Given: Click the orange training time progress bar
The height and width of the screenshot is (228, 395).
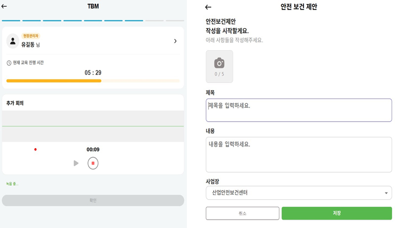Looking at the screenshot, I should (54, 81).
